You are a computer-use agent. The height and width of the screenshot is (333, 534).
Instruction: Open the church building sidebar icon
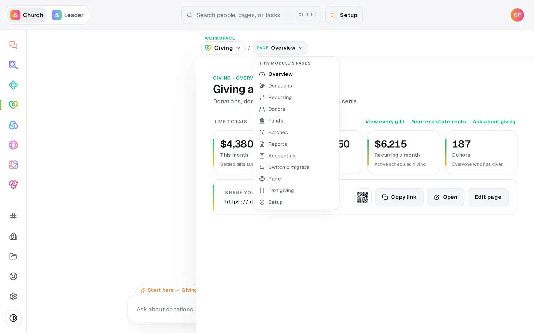coord(13,236)
